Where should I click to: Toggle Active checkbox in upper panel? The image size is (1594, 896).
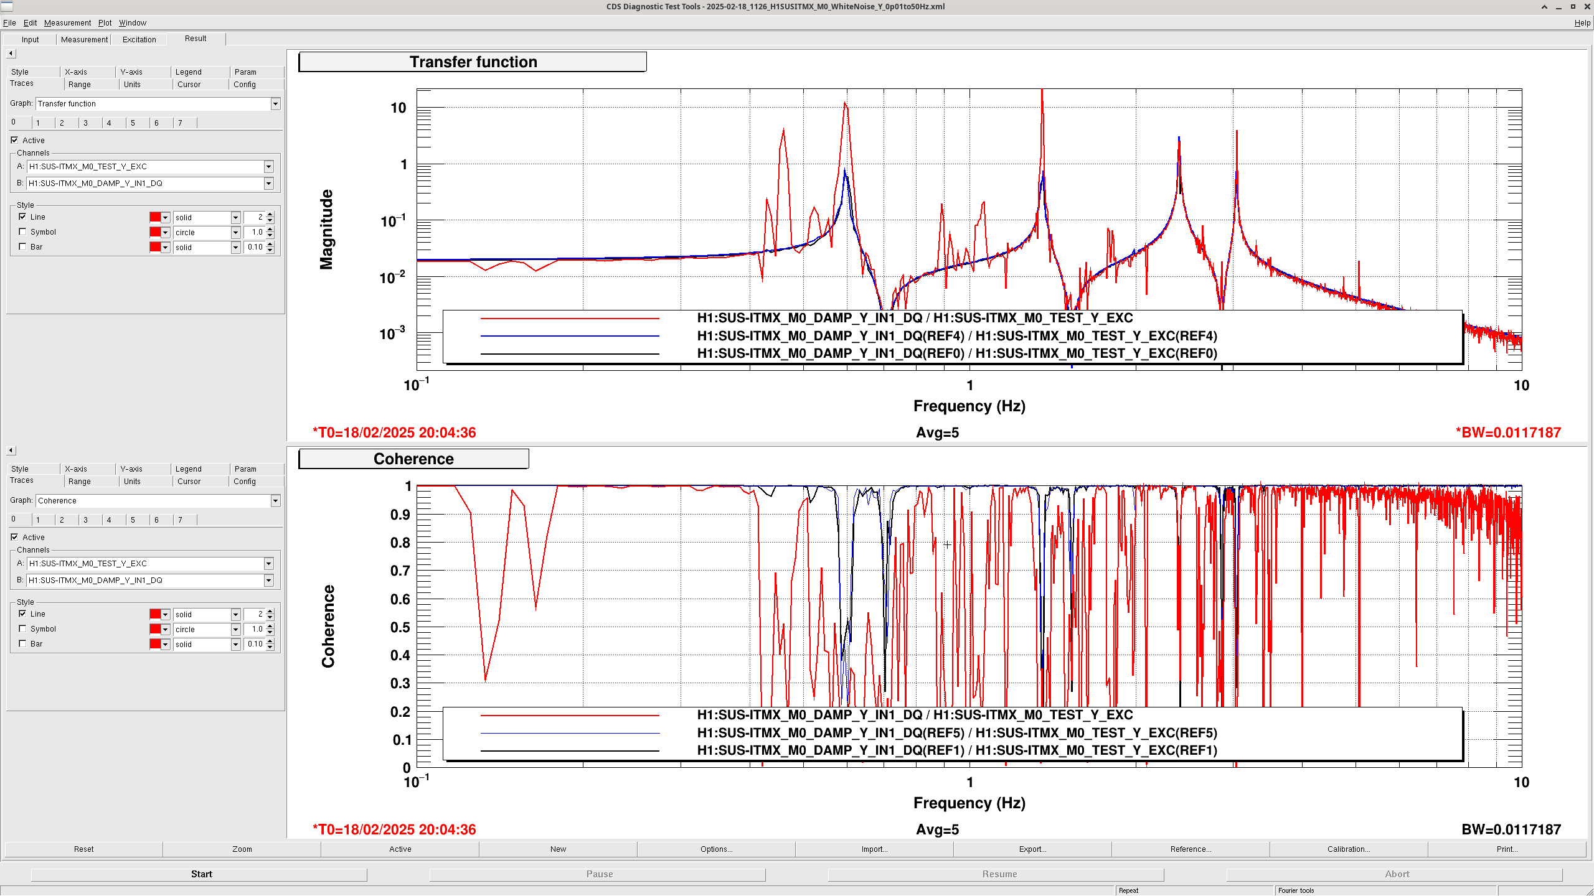[x=14, y=140]
